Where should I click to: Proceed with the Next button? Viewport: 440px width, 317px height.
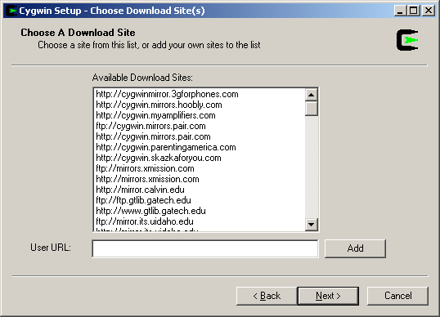pyautogui.click(x=328, y=296)
